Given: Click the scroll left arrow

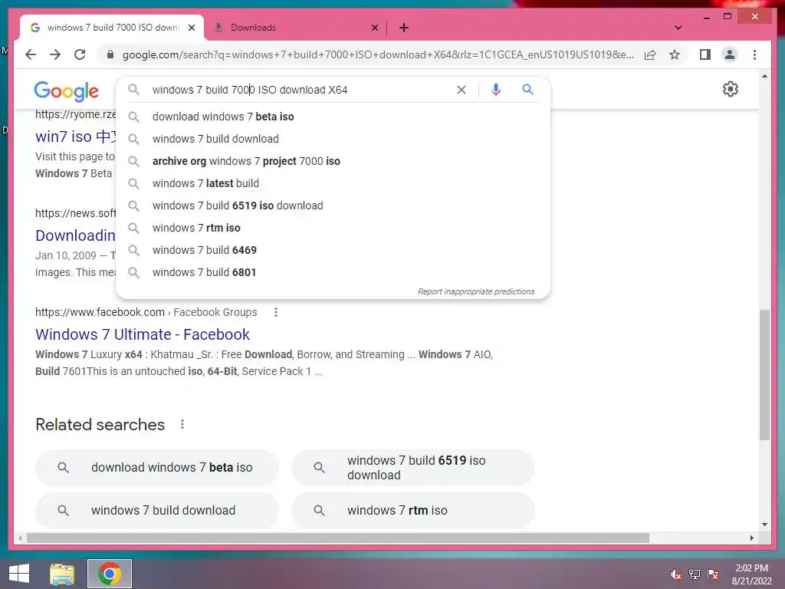Looking at the screenshot, I should 20,538.
